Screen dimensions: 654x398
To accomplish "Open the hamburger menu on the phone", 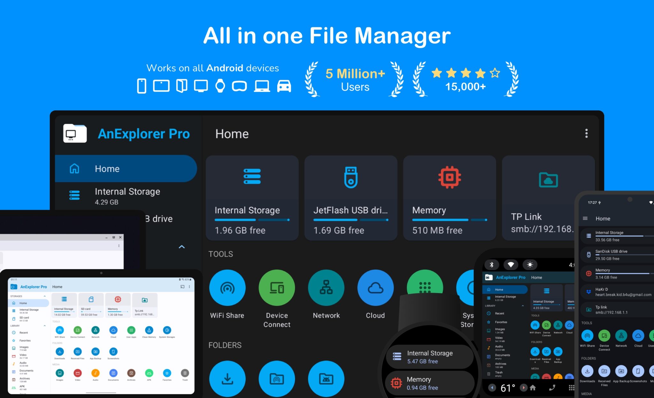I will 585,219.
